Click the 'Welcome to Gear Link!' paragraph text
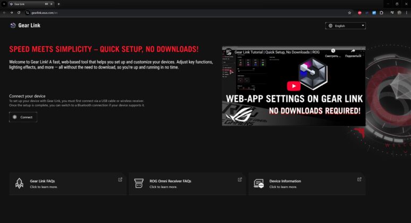The height and width of the screenshot is (223, 411). point(111,64)
